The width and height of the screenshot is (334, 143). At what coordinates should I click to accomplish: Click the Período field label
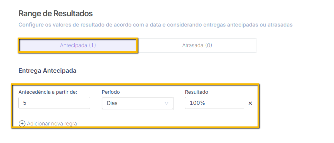coord(111,92)
